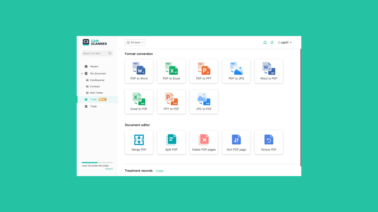The width and height of the screenshot is (378, 212).
Task: Launch the Rotate PDF tool
Action: tap(269, 142)
